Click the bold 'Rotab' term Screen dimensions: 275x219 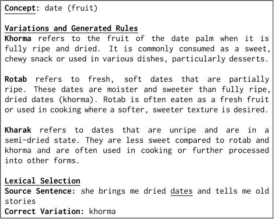(16, 79)
